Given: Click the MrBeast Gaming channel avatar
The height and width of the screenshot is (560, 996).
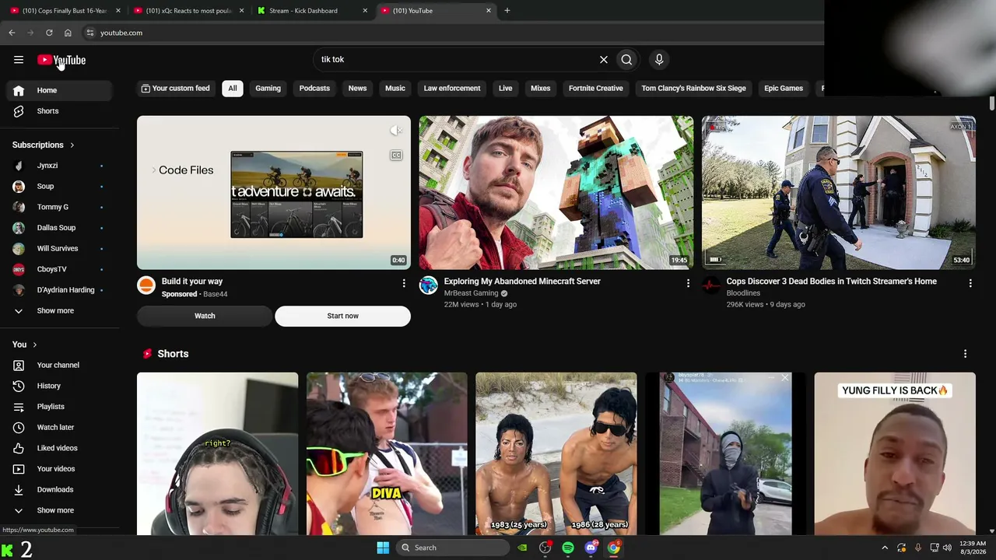Looking at the screenshot, I should (x=429, y=285).
